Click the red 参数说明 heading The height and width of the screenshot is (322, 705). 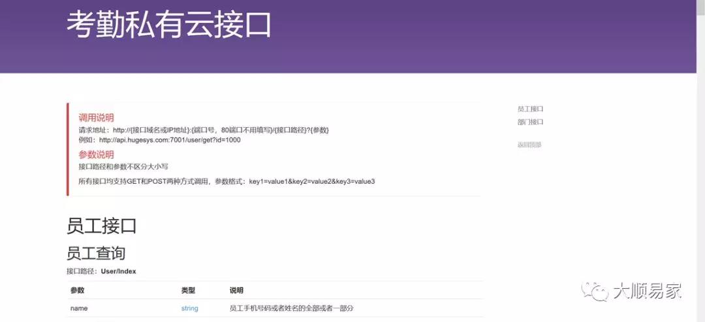(x=96, y=154)
